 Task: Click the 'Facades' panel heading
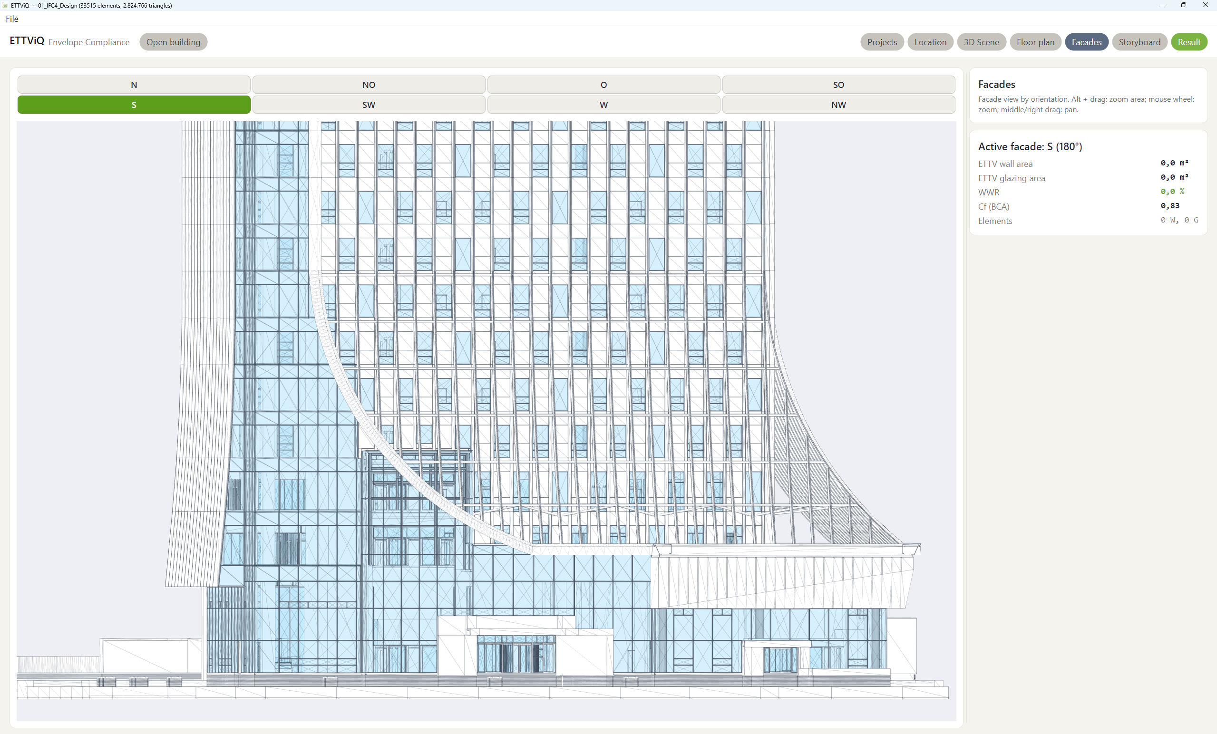pyautogui.click(x=996, y=84)
